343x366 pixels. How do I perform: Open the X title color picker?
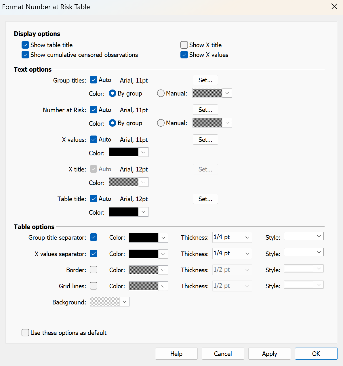[143, 182]
